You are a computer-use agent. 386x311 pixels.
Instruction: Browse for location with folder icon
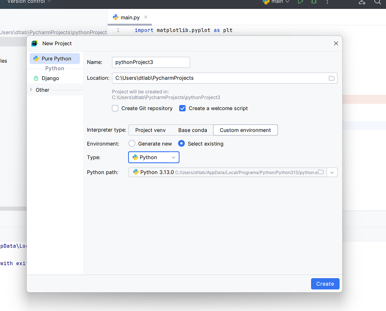(x=332, y=78)
